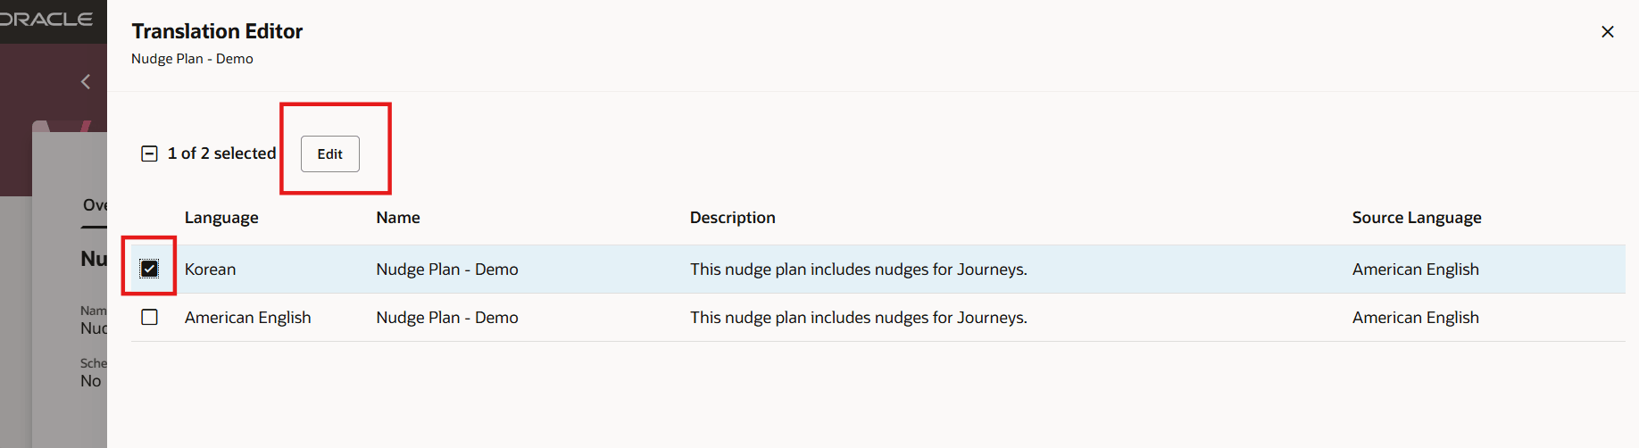Close the Translation Editor panel
This screenshot has height=448, width=1639.
point(1607,32)
